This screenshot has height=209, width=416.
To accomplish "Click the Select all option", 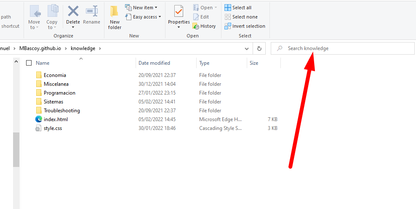I will click(238, 8).
